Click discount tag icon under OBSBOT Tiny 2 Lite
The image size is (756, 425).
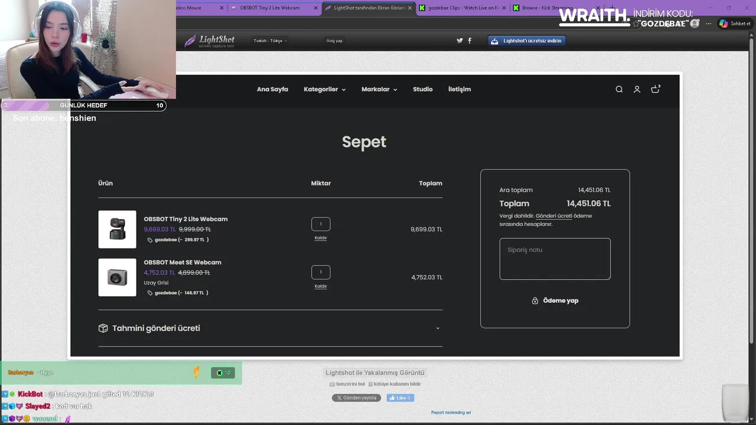pos(150,240)
